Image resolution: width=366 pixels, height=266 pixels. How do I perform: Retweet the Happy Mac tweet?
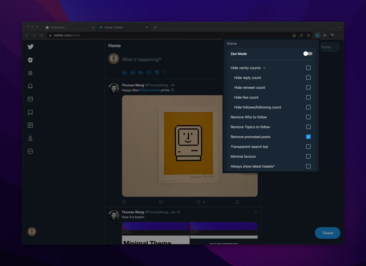(x=161, y=202)
